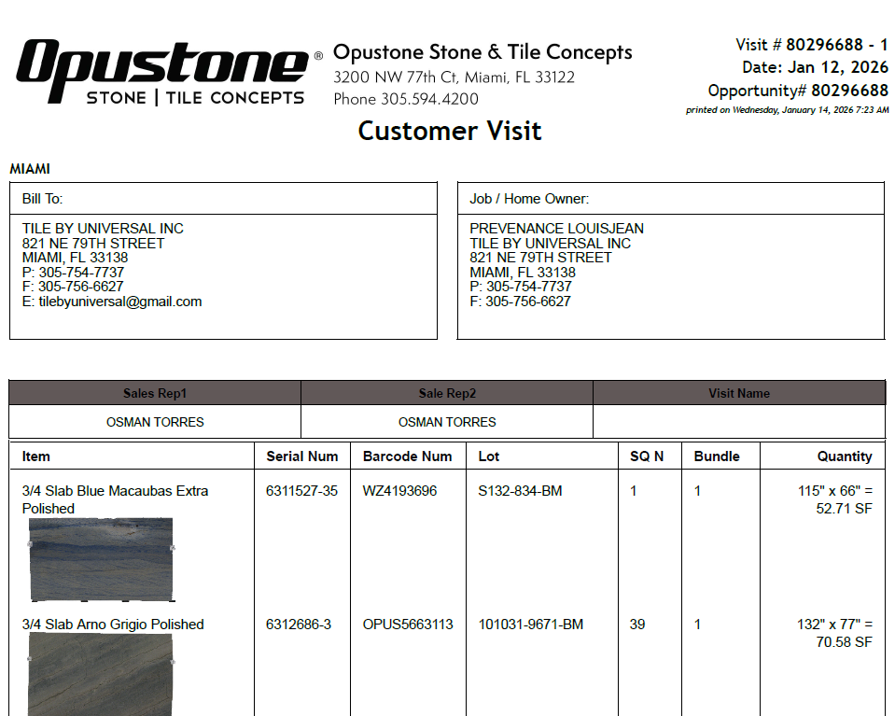This screenshot has width=895, height=716.
Task: Click the address 3200 NW 77th Ct, Miami
Action: tap(454, 77)
